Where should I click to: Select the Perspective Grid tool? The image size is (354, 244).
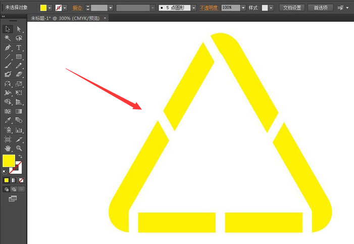click(19, 102)
